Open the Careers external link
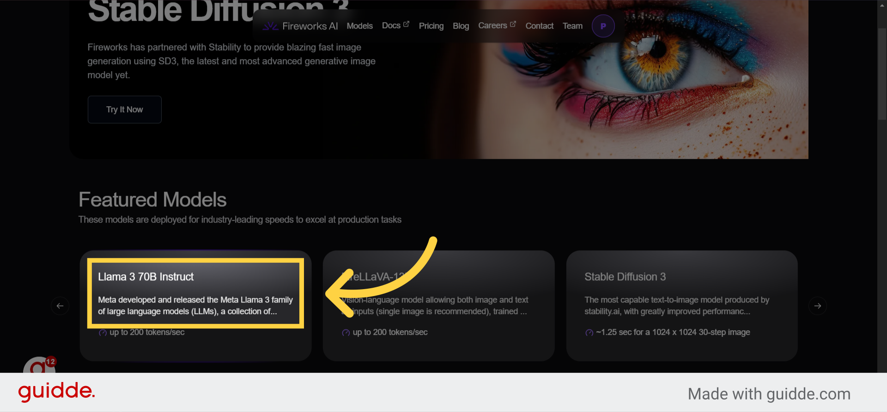 pos(497,26)
